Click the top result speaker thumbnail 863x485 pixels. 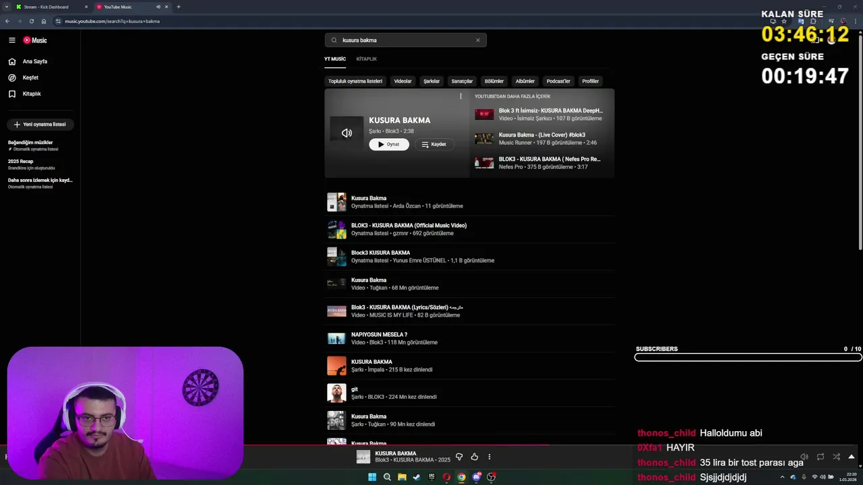click(347, 133)
